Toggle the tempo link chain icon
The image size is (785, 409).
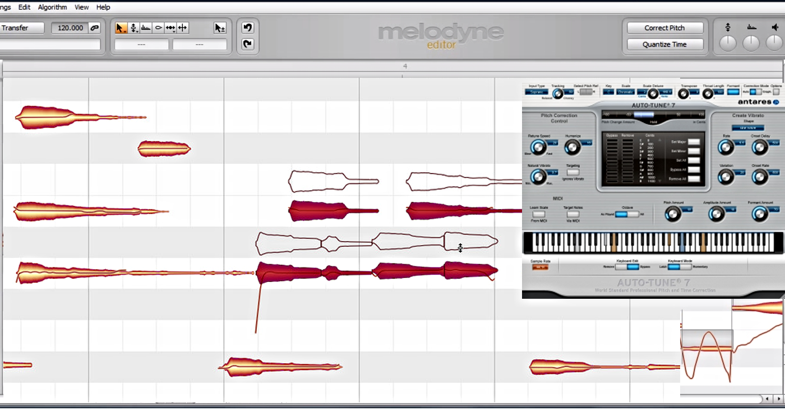(x=95, y=28)
